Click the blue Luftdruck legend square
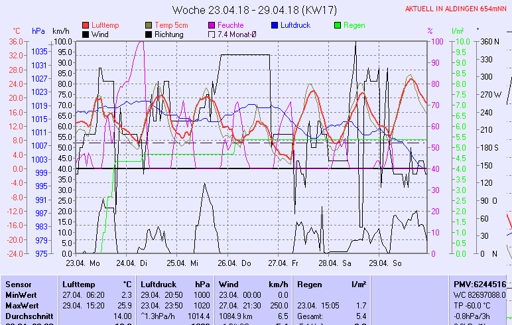The image size is (512, 325). [275, 25]
